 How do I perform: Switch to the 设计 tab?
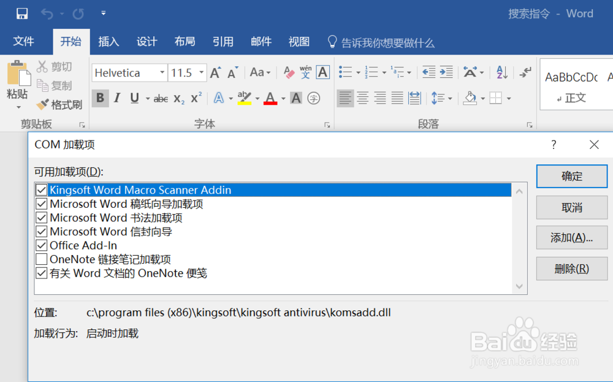tap(147, 42)
